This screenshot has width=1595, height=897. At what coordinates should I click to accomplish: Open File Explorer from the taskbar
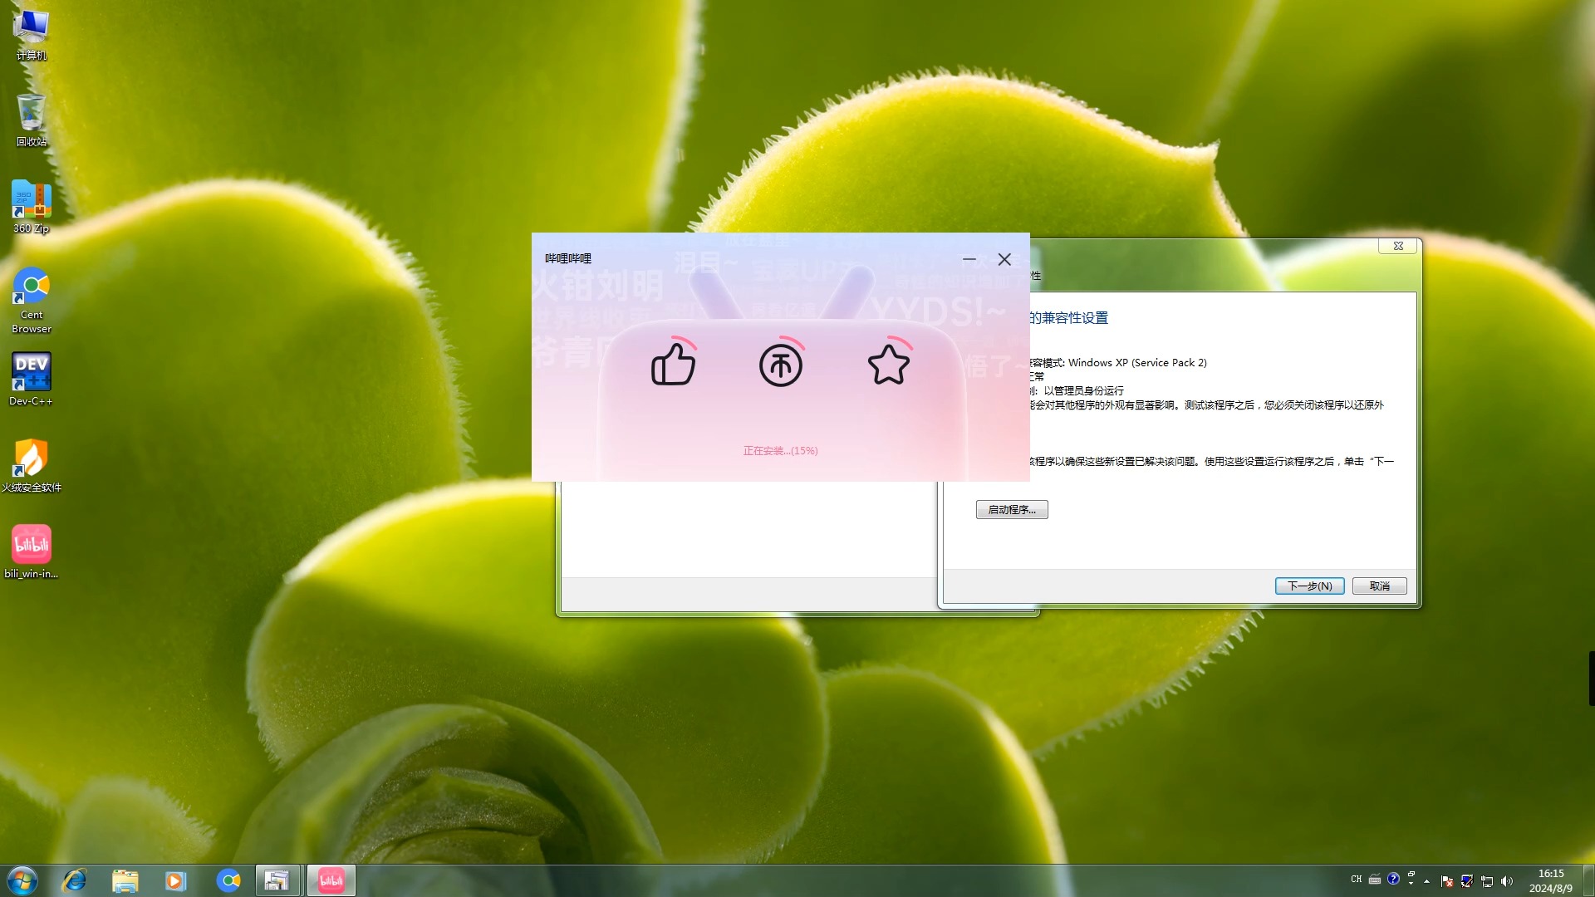point(125,880)
